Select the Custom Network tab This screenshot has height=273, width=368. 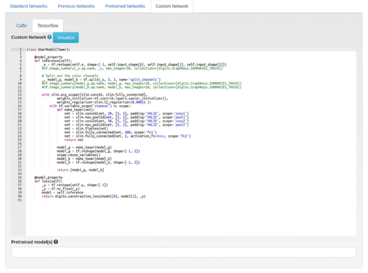tap(172, 6)
